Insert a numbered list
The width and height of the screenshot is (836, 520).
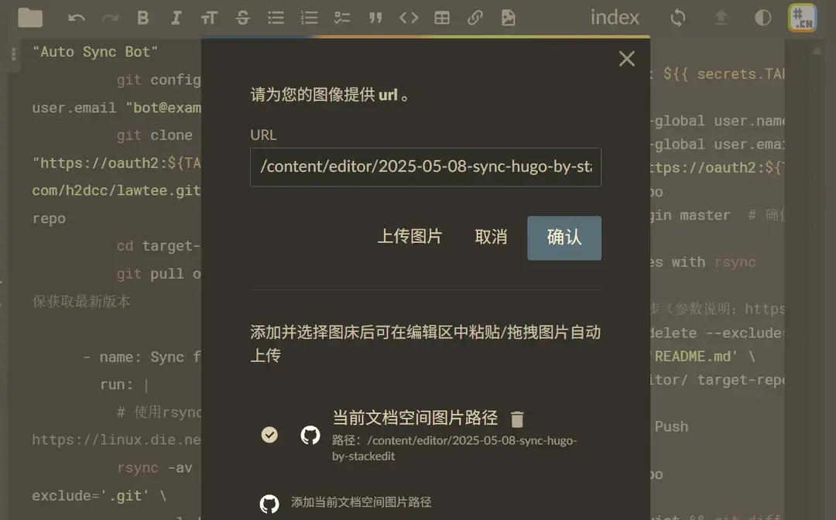tap(309, 17)
